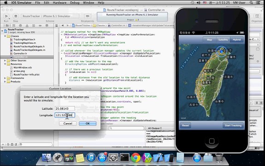
Task: Open the related files editor menu icon
Action: [57, 25]
